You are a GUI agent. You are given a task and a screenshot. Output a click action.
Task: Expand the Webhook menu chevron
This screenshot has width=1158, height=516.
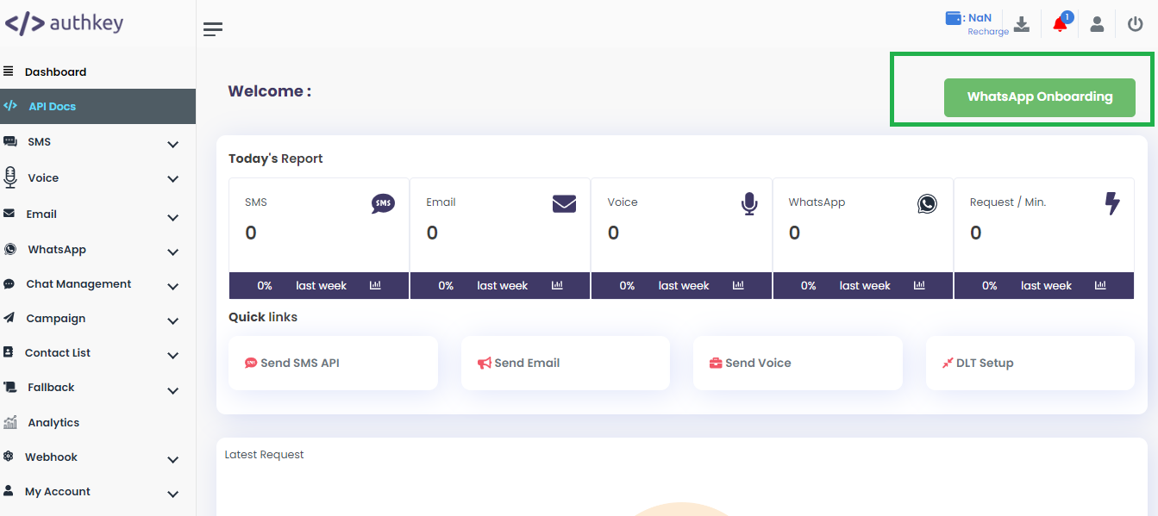(173, 460)
